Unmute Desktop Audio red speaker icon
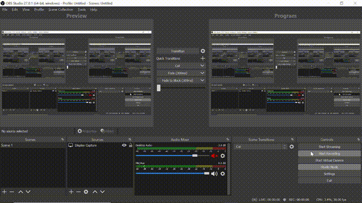Screen dimensions: 362x203 point(214,156)
